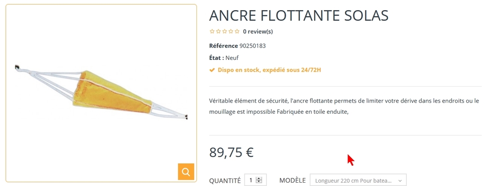
Task: Open the 0 review(s) link
Action: [258, 31]
